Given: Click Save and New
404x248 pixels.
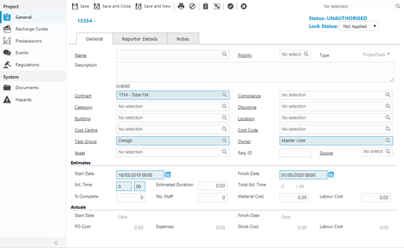Looking at the screenshot, I should click(154, 6).
